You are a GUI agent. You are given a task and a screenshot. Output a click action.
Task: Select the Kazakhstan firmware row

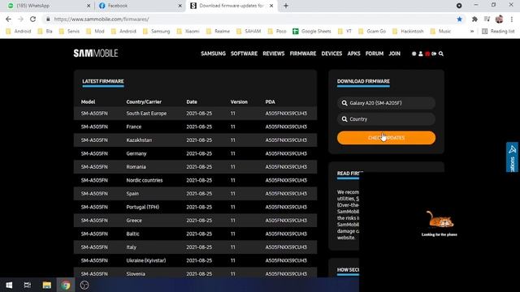(x=195, y=140)
